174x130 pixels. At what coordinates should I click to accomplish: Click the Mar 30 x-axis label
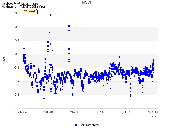48,112
